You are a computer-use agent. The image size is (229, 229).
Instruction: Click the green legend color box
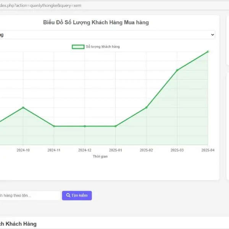78,47
